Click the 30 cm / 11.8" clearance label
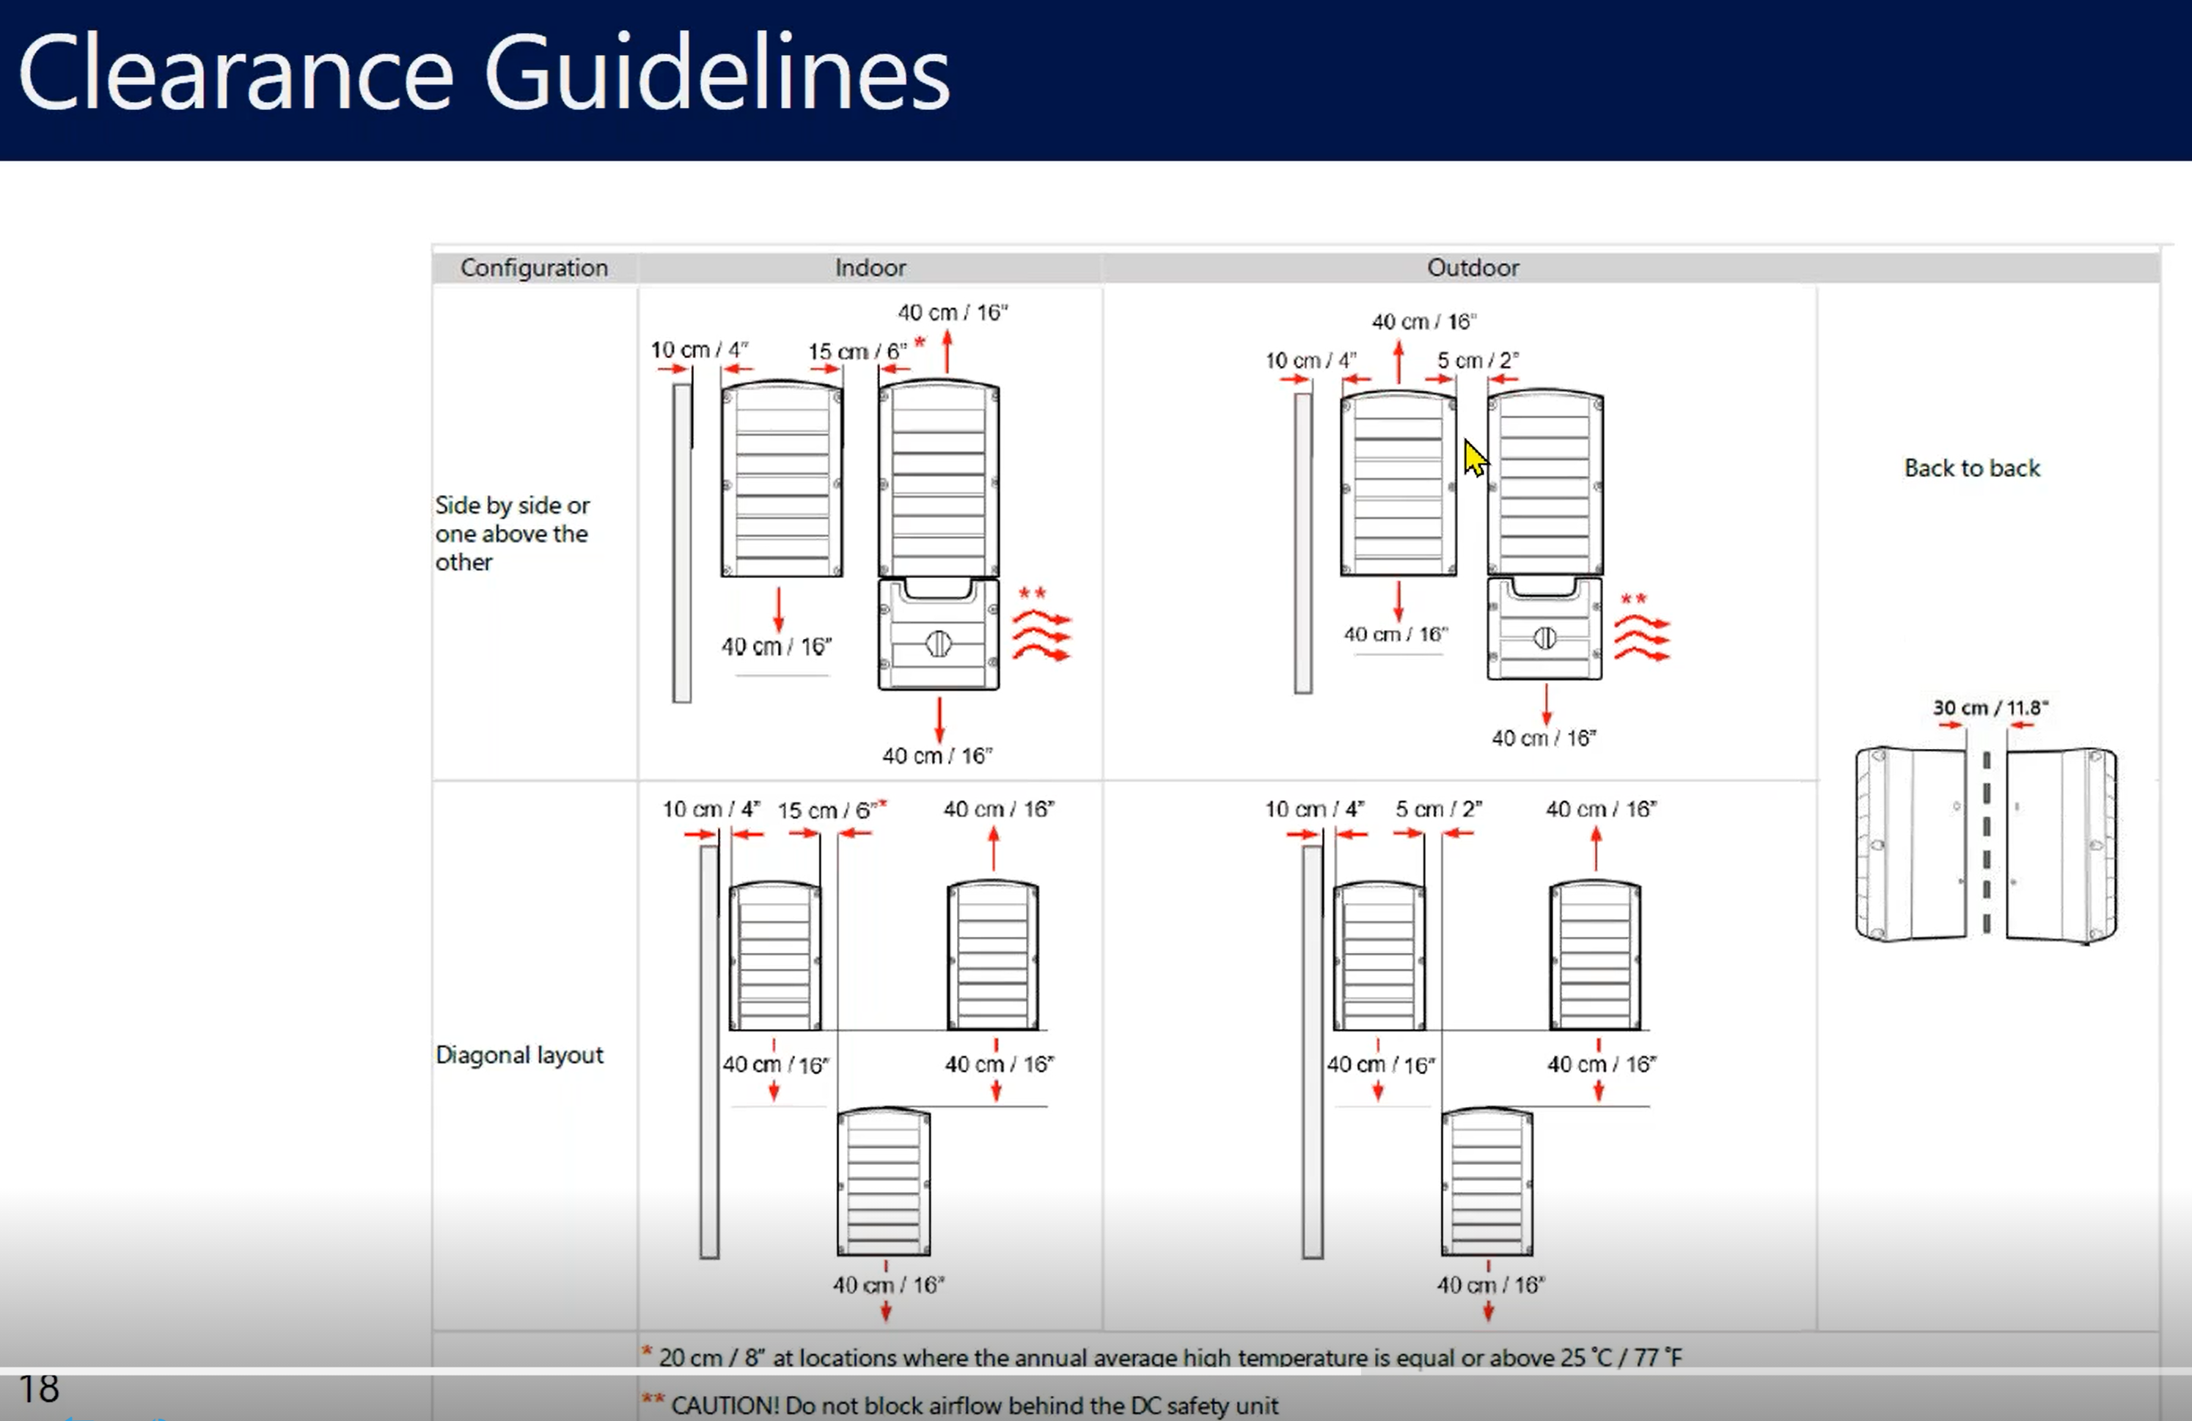2192x1421 pixels. click(x=1990, y=708)
